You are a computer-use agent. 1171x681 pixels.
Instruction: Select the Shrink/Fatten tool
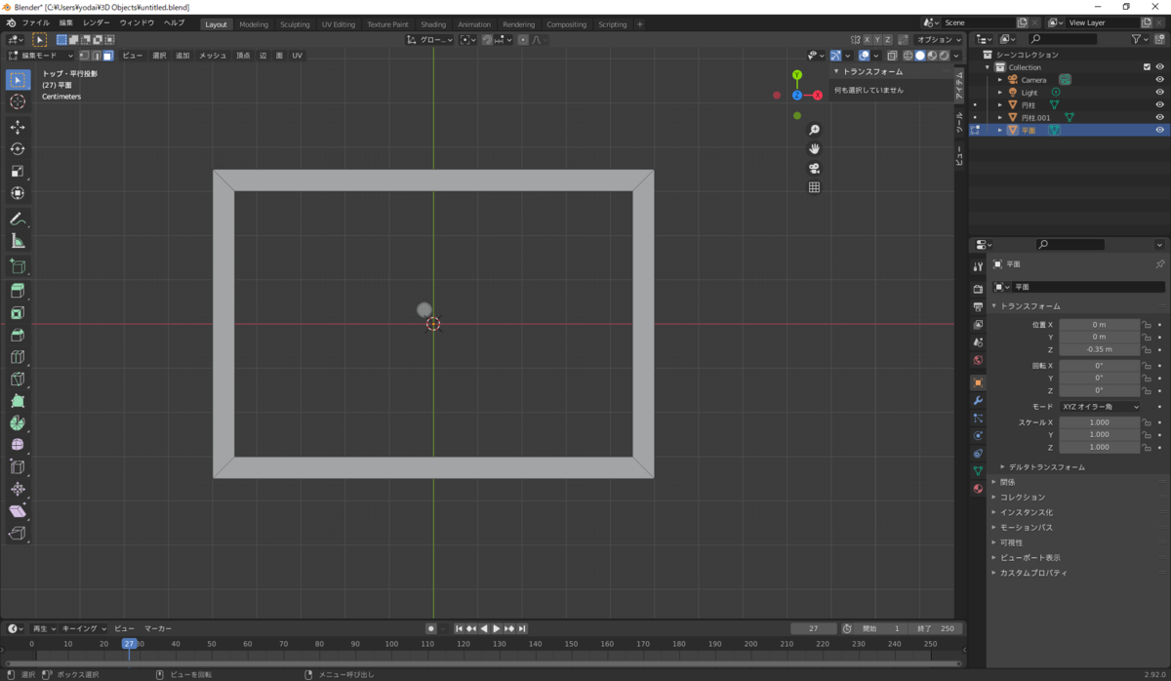click(x=18, y=490)
